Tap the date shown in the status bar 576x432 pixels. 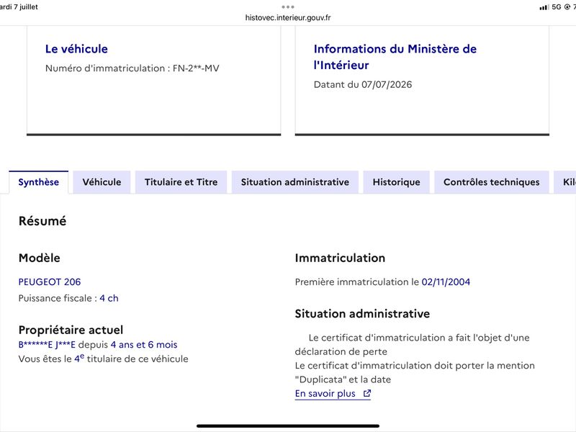pos(19,6)
